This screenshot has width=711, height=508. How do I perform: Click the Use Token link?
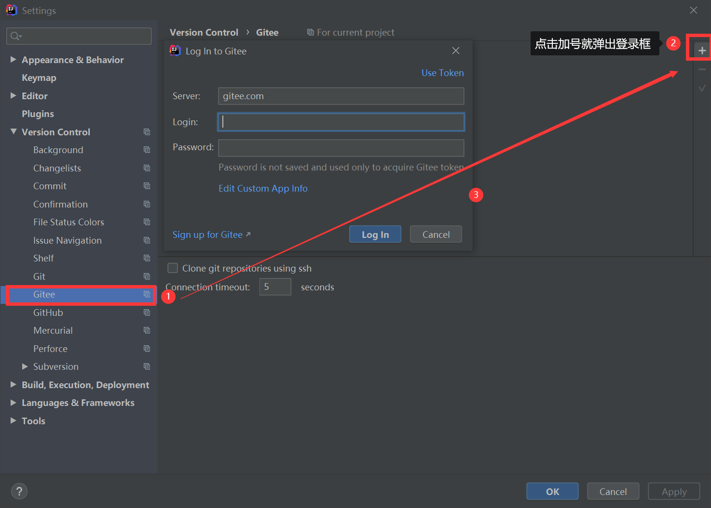tap(442, 73)
